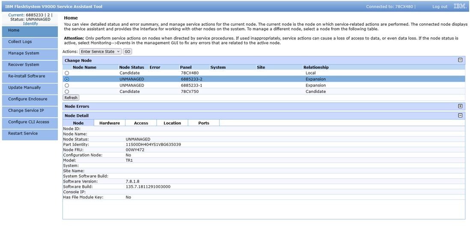
Task: Log out of the Service Assistant
Action: click(x=440, y=6)
